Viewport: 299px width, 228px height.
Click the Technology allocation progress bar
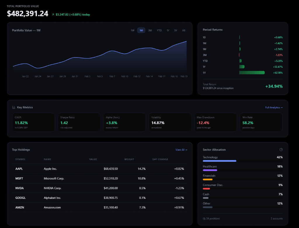coord(219,161)
